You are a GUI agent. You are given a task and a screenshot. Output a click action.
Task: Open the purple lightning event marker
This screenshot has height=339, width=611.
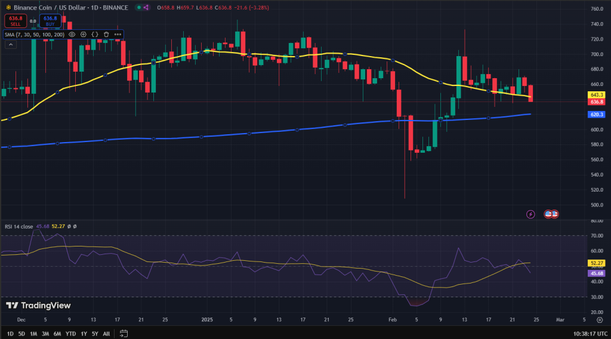pos(530,214)
